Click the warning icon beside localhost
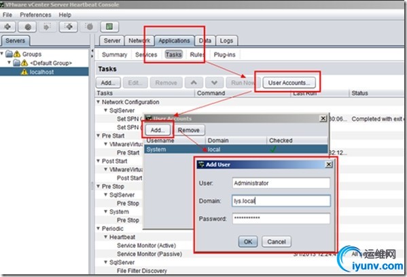Screen dimensions: 407x277 coord(24,72)
